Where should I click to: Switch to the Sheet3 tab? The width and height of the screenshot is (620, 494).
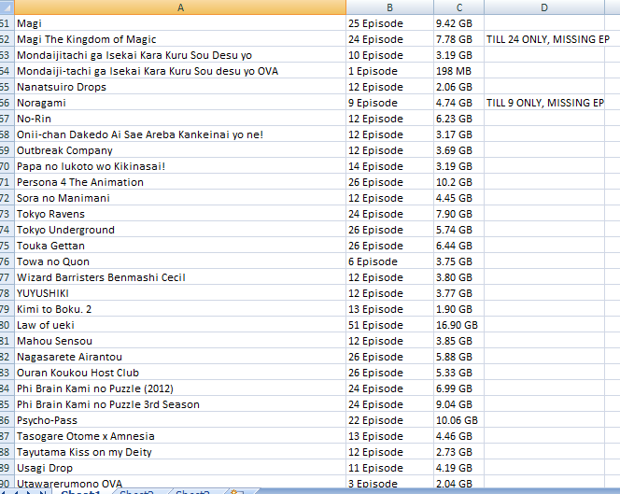coord(192,492)
